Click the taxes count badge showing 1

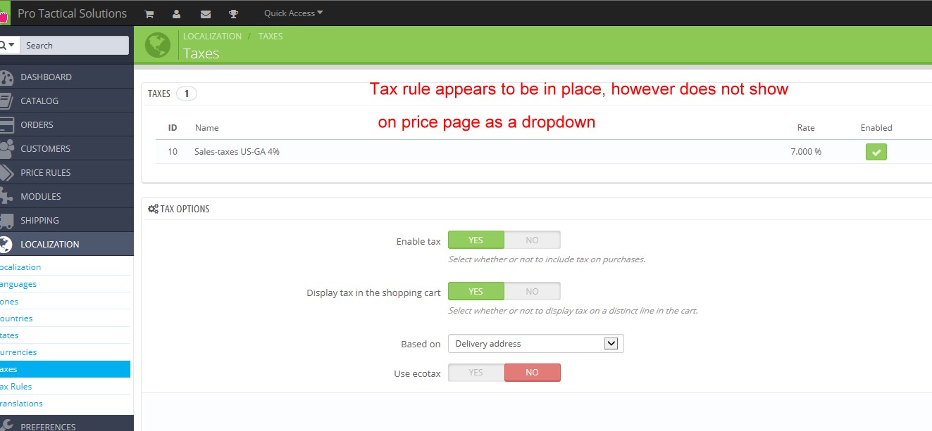(187, 94)
